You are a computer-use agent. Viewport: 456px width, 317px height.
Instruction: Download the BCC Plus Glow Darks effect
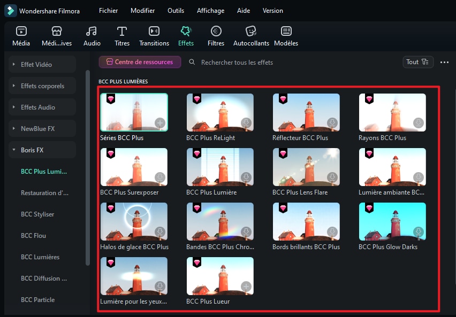[x=419, y=232]
